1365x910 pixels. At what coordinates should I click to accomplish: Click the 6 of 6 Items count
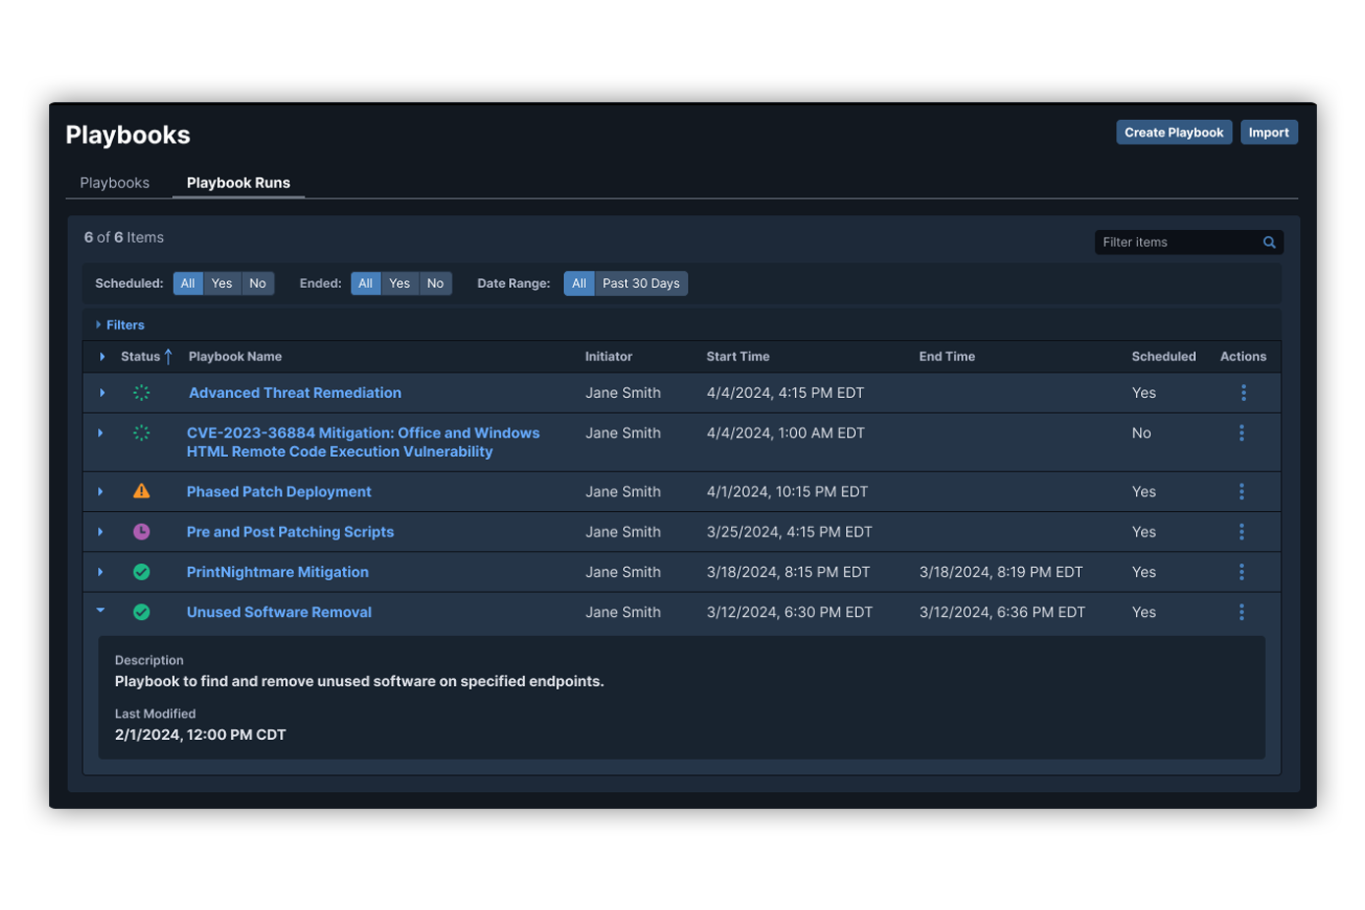coord(124,237)
